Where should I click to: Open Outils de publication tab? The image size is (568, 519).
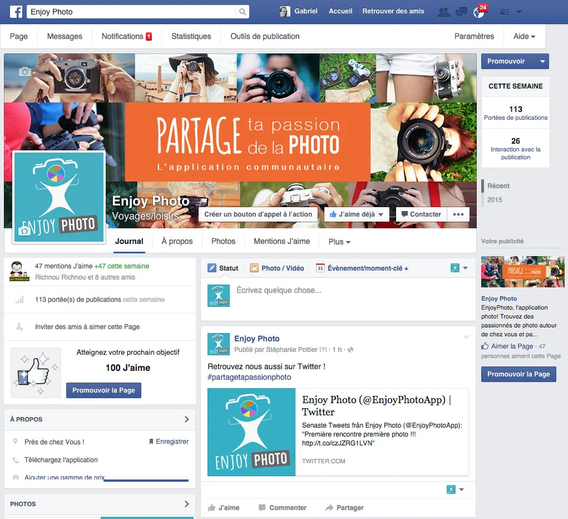pyautogui.click(x=265, y=36)
